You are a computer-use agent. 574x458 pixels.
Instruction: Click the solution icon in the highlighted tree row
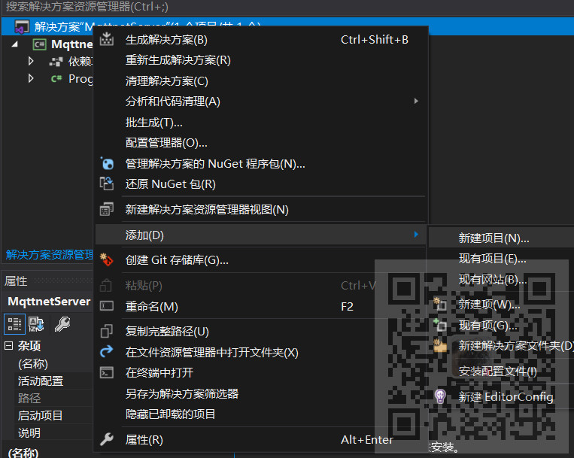click(x=22, y=27)
